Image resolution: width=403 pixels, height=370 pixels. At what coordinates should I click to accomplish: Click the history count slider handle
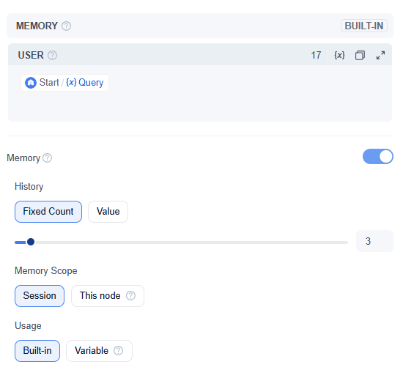coord(31,242)
